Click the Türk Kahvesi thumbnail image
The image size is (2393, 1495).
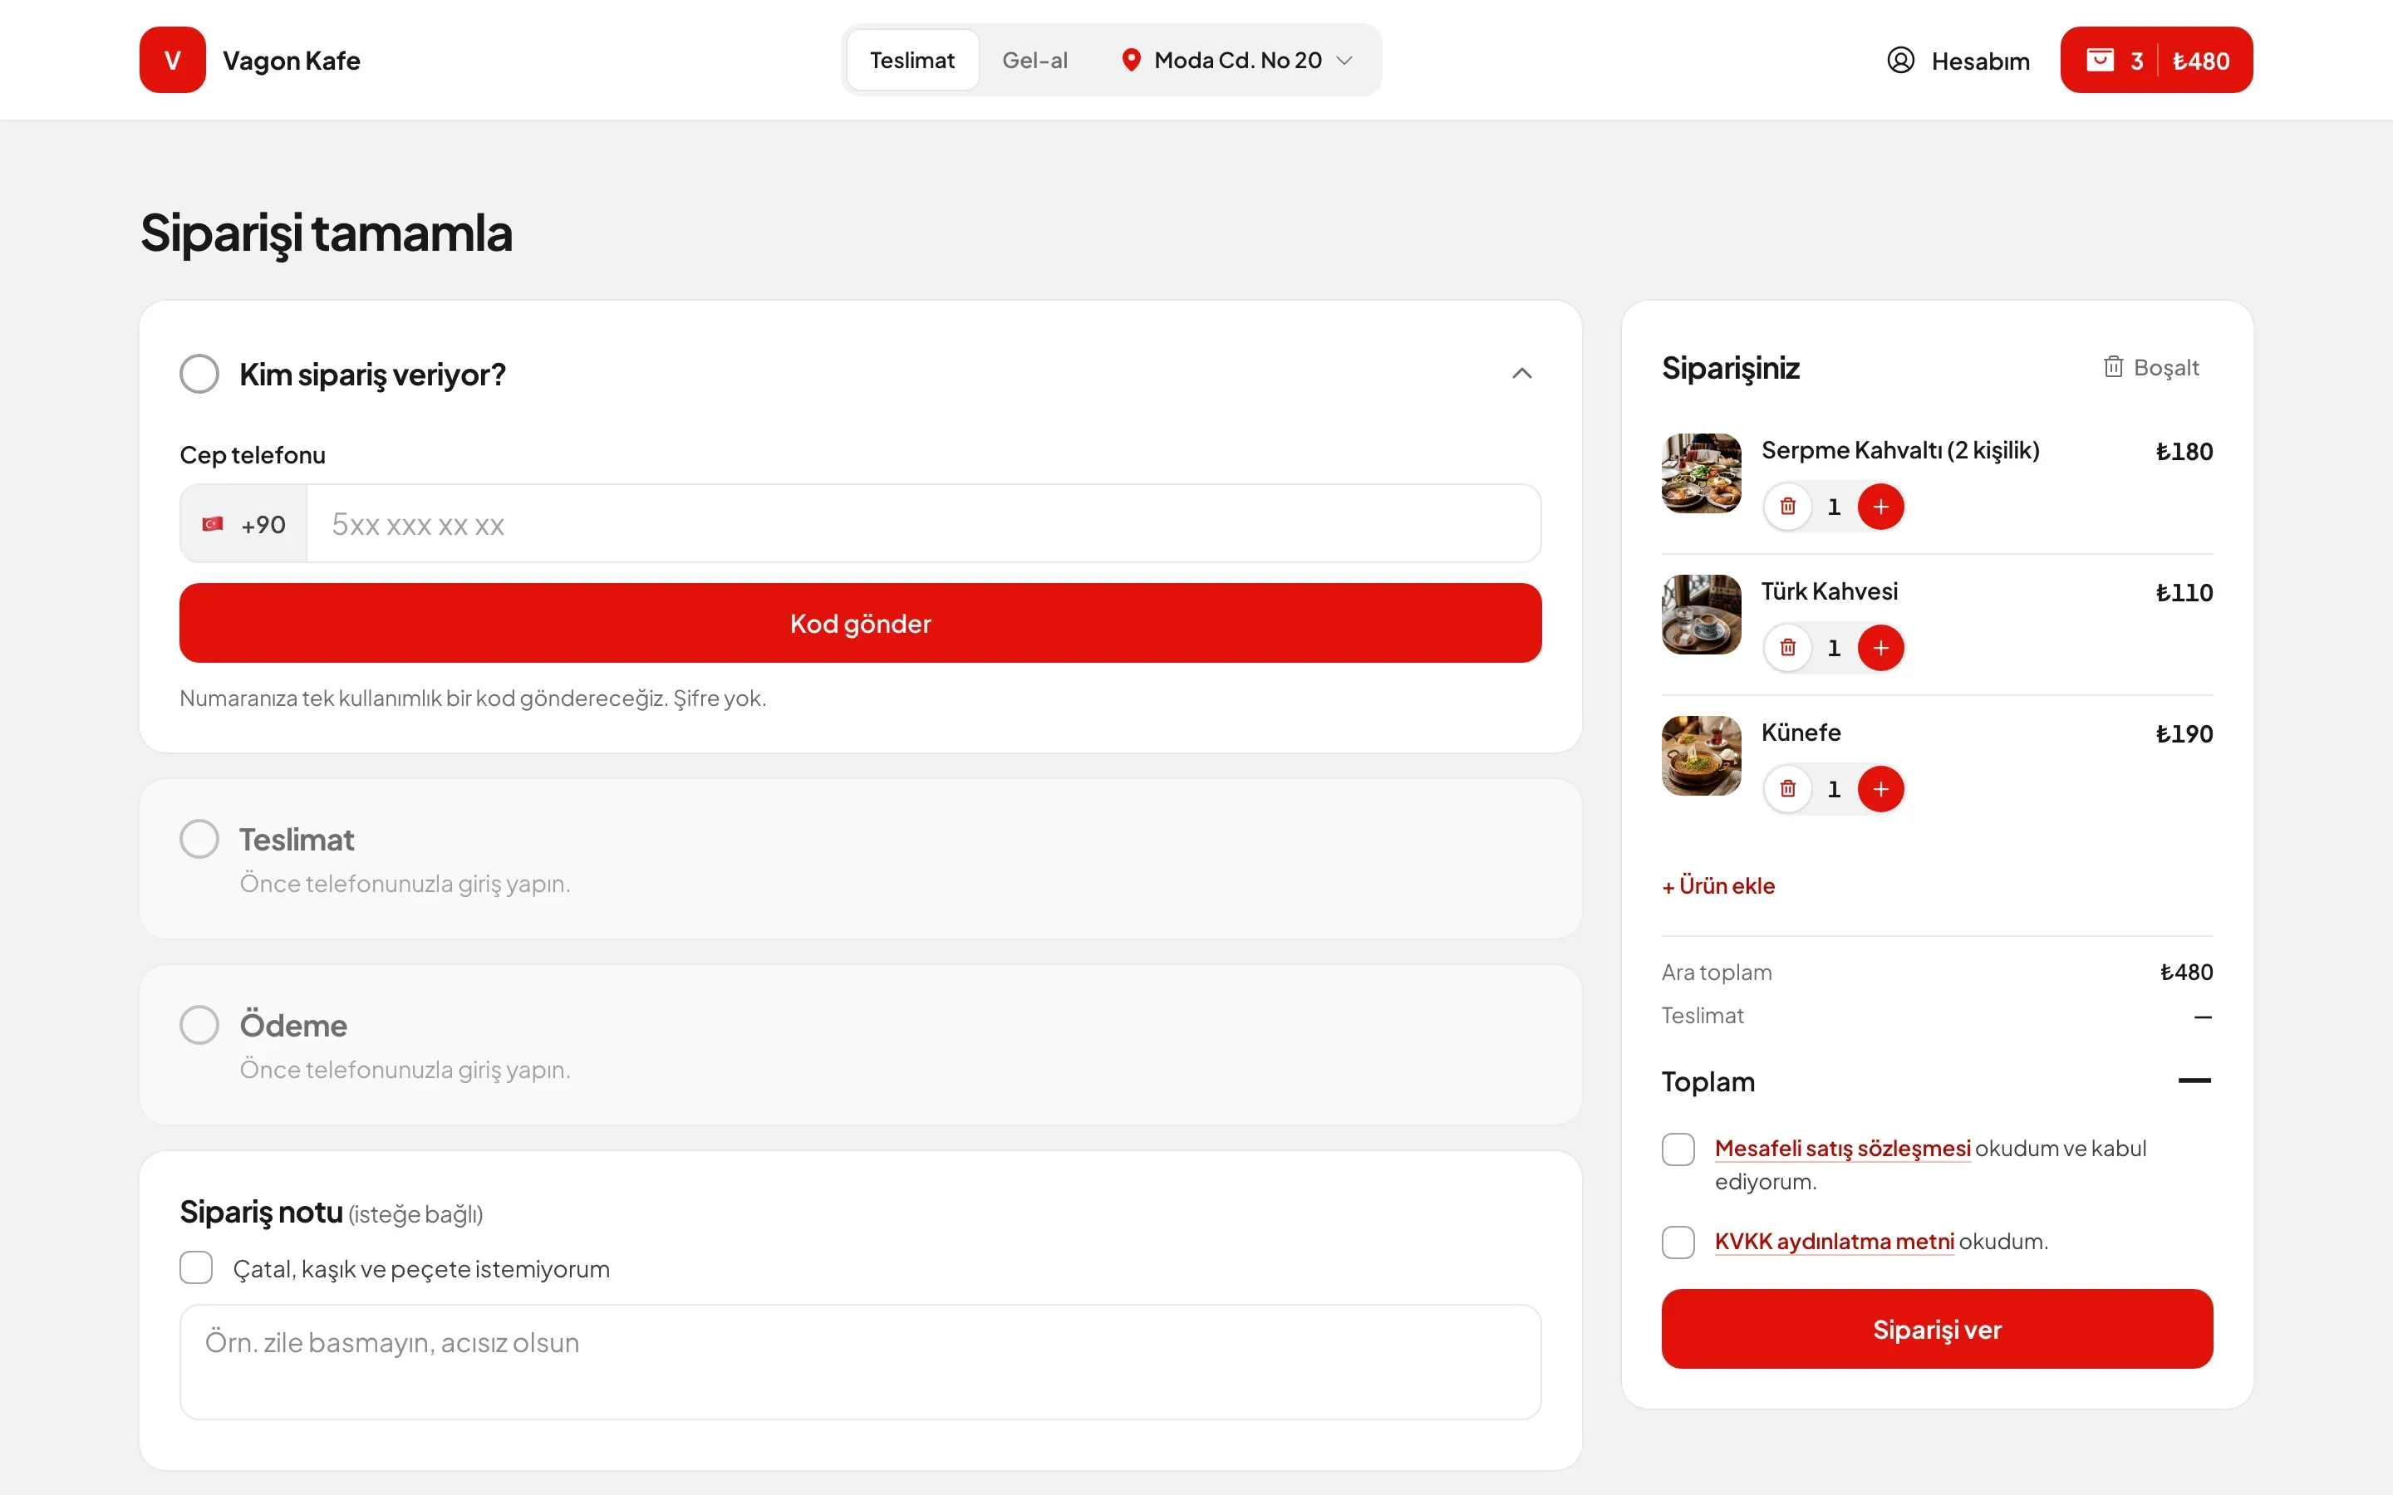(x=1701, y=614)
